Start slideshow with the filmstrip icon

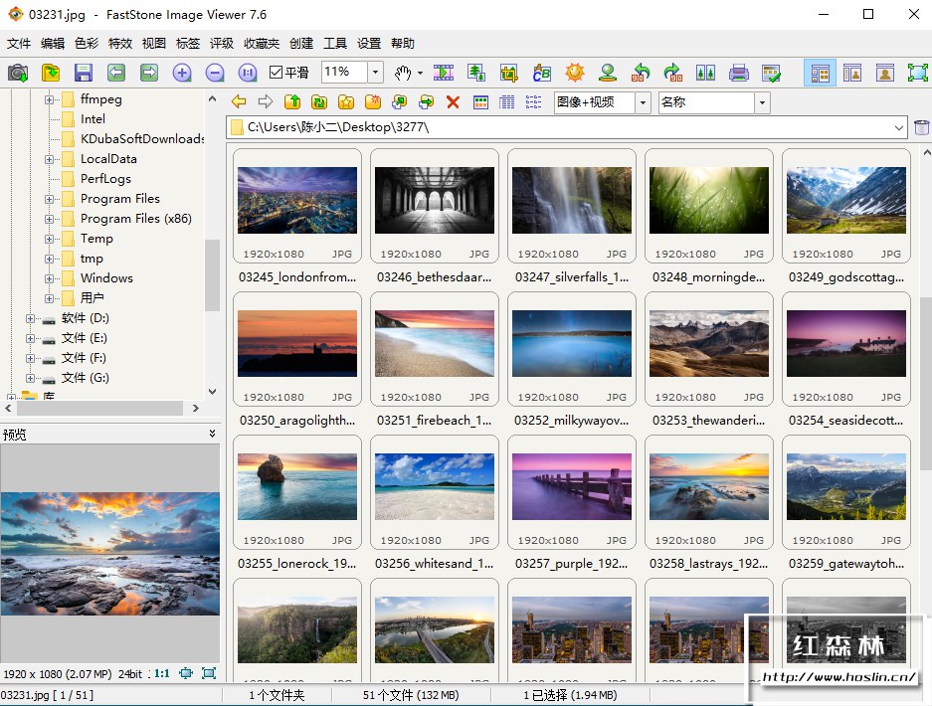[444, 73]
